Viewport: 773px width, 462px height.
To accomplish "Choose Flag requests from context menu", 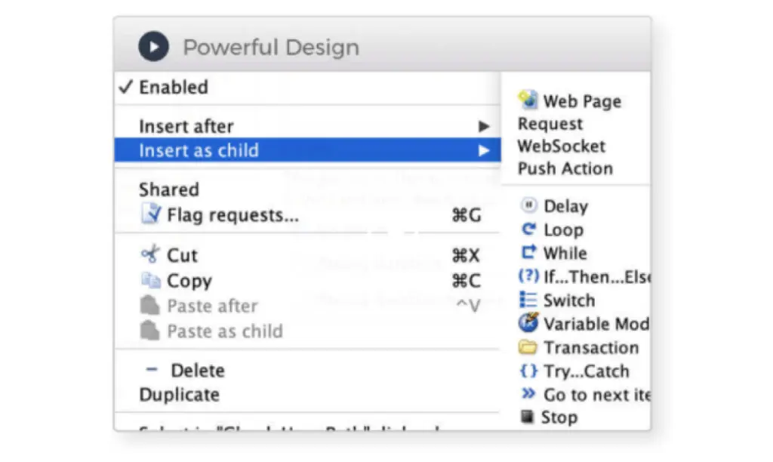I will click(x=233, y=215).
